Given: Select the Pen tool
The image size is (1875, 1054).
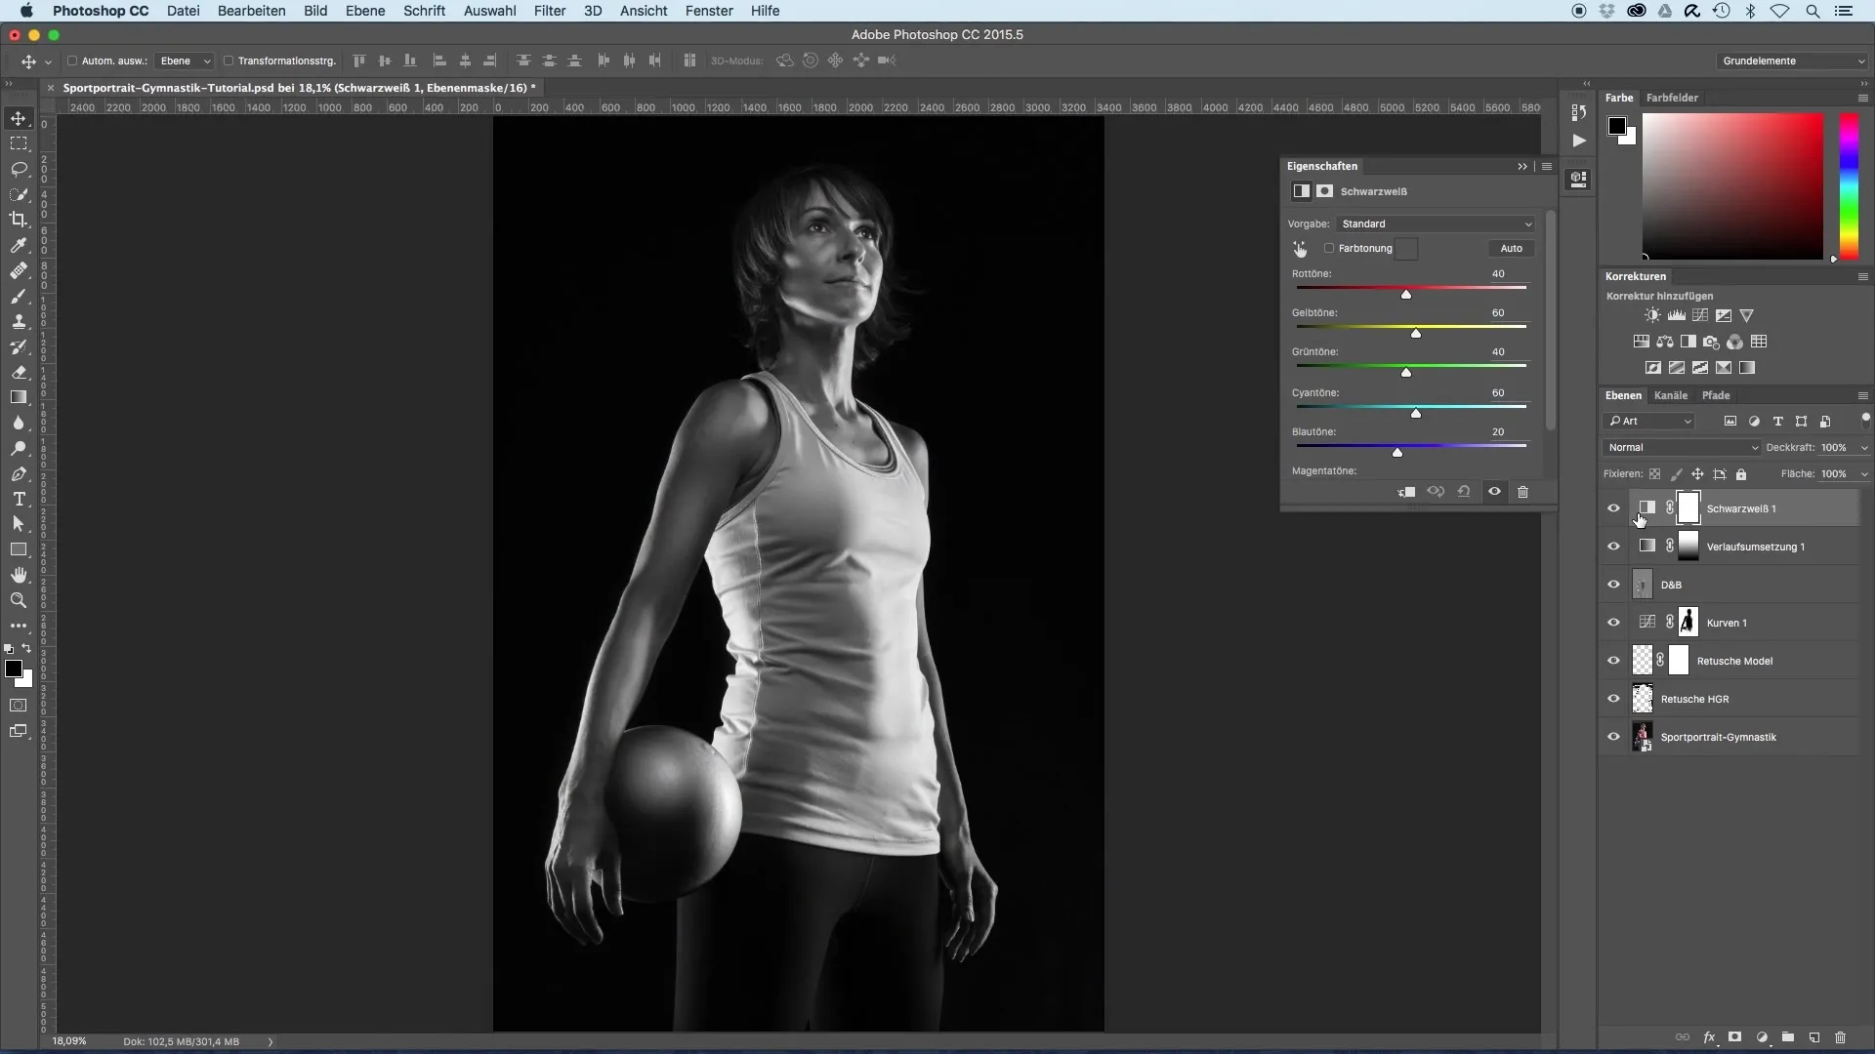Looking at the screenshot, I should 19,473.
